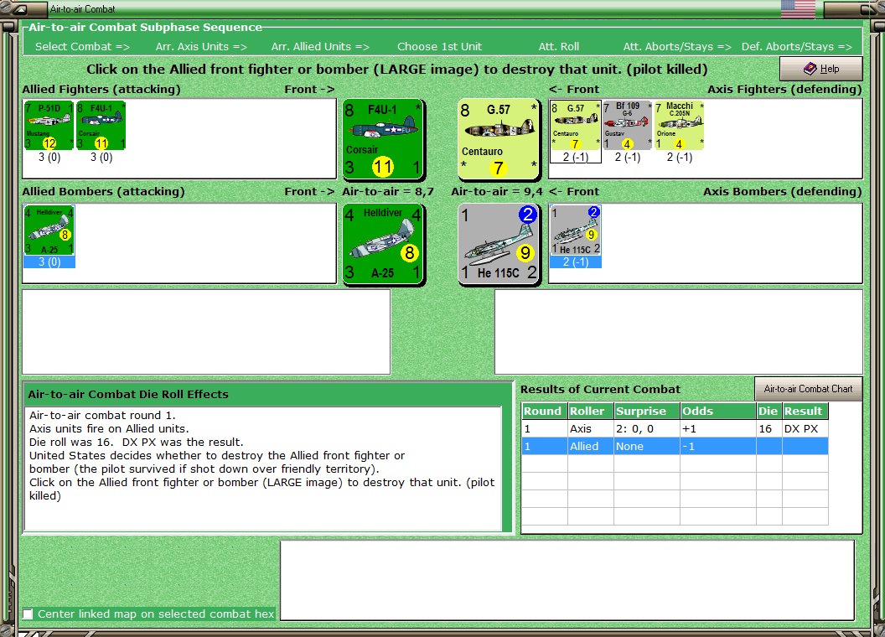Screen dimensions: 885x637
Task: Open the Air-to-air Combat Chart
Action: tap(808, 389)
